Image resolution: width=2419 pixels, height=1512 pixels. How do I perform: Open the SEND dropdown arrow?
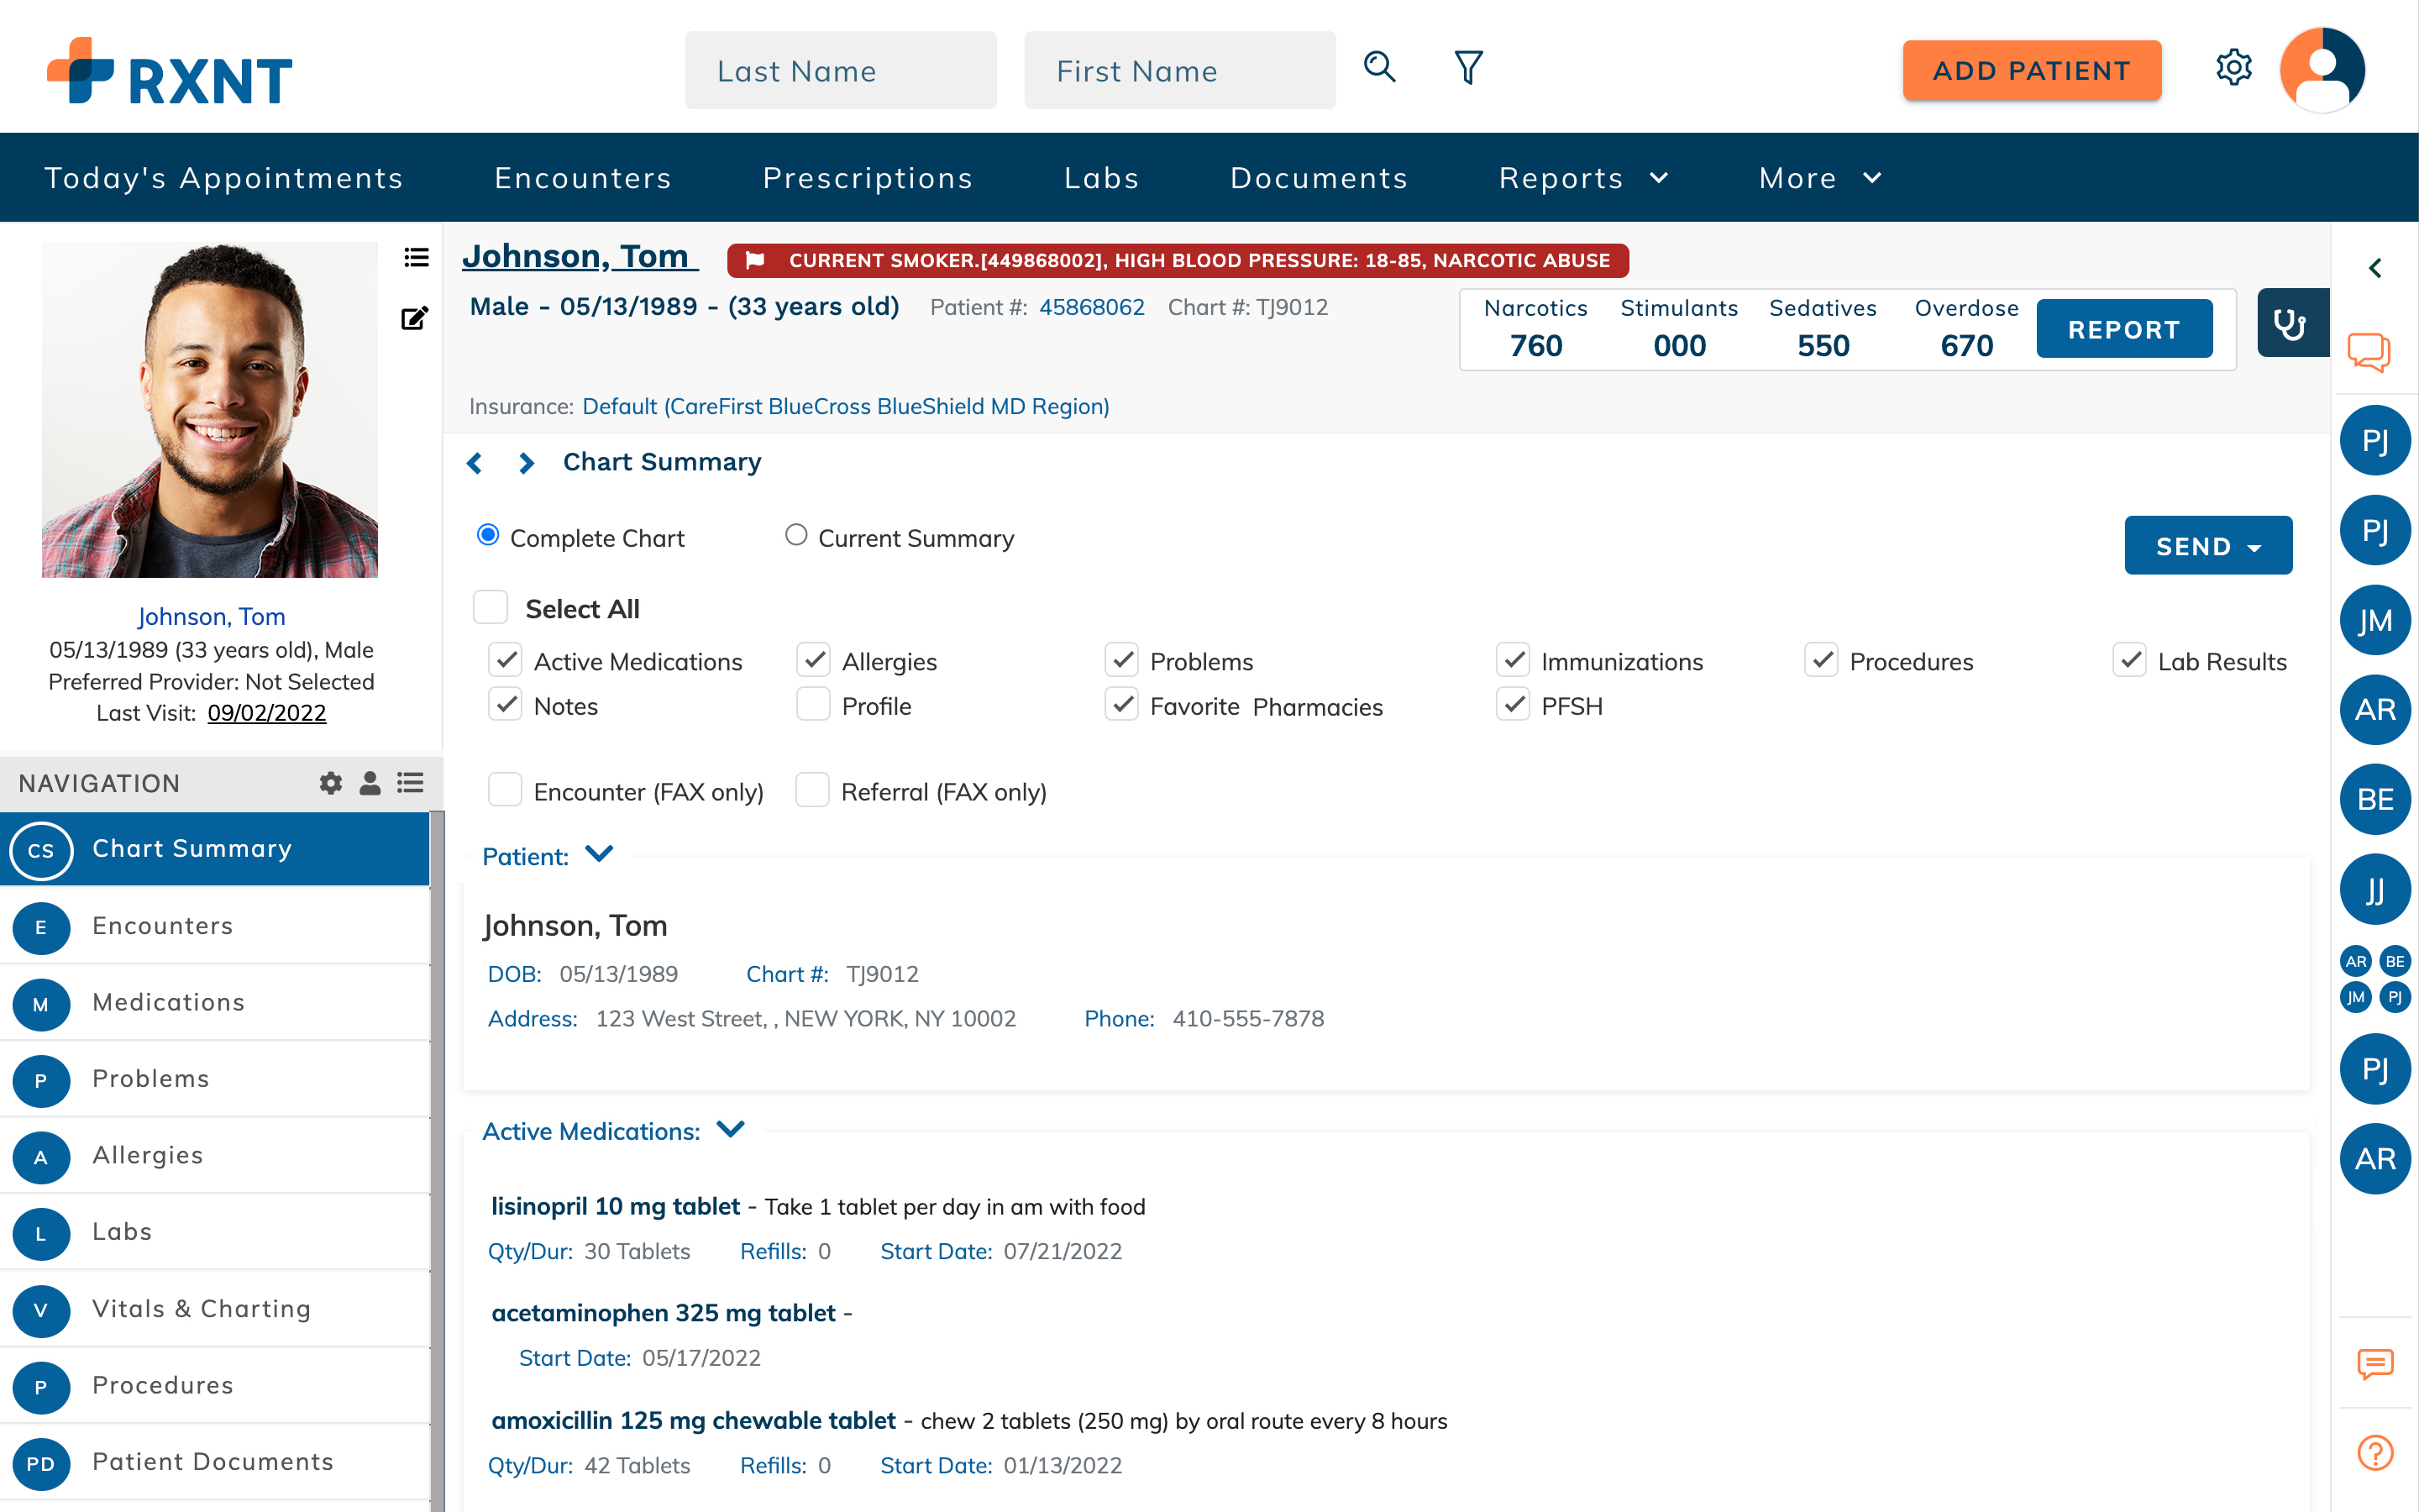coord(2256,546)
